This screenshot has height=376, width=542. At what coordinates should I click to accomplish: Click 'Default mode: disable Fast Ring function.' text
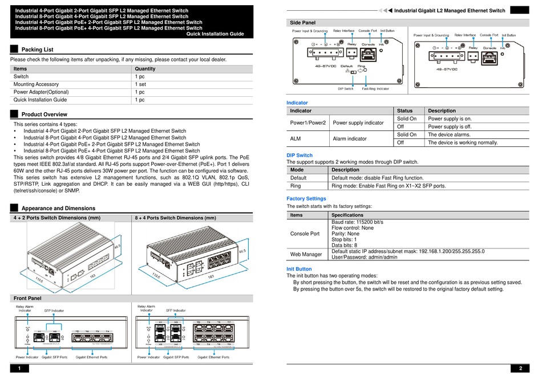378,178
